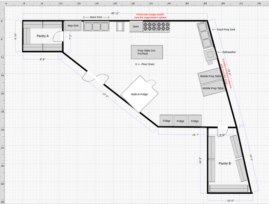Select the 40' 11" top dimension label

pyautogui.click(x=115, y=13)
